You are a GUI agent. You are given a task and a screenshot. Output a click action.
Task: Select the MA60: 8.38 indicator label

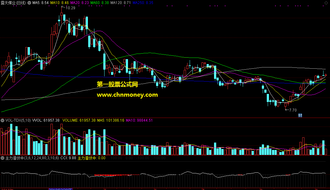[x=100, y=3]
